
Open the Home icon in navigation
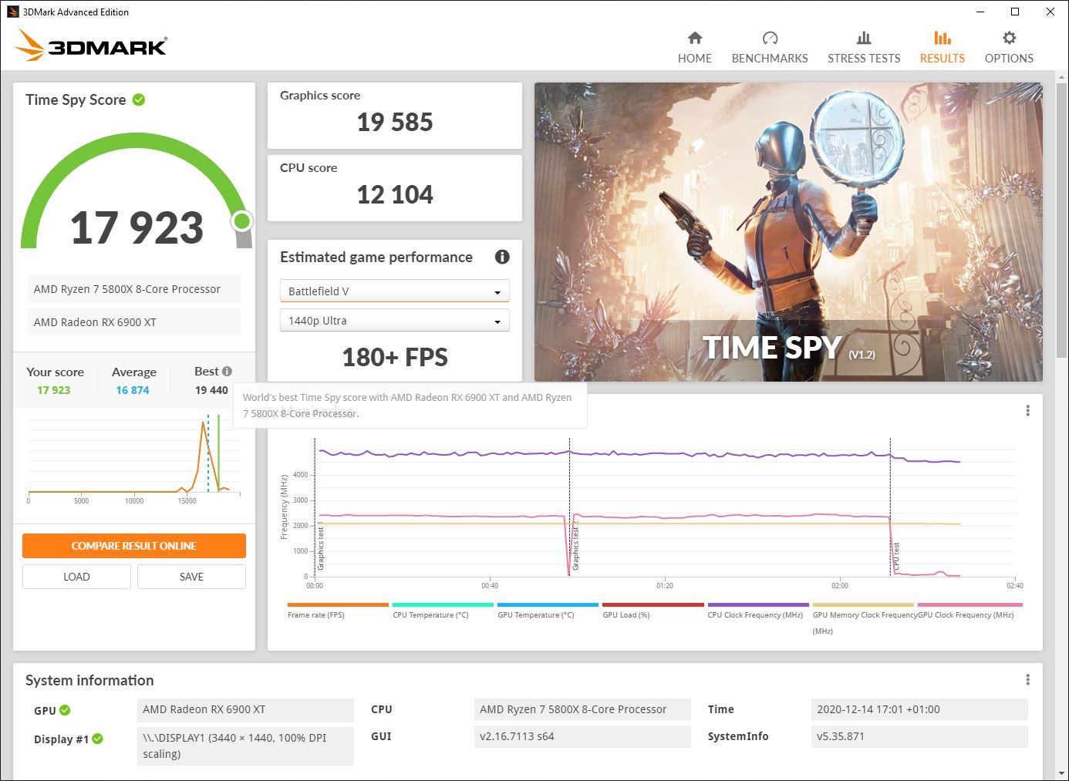tap(695, 38)
